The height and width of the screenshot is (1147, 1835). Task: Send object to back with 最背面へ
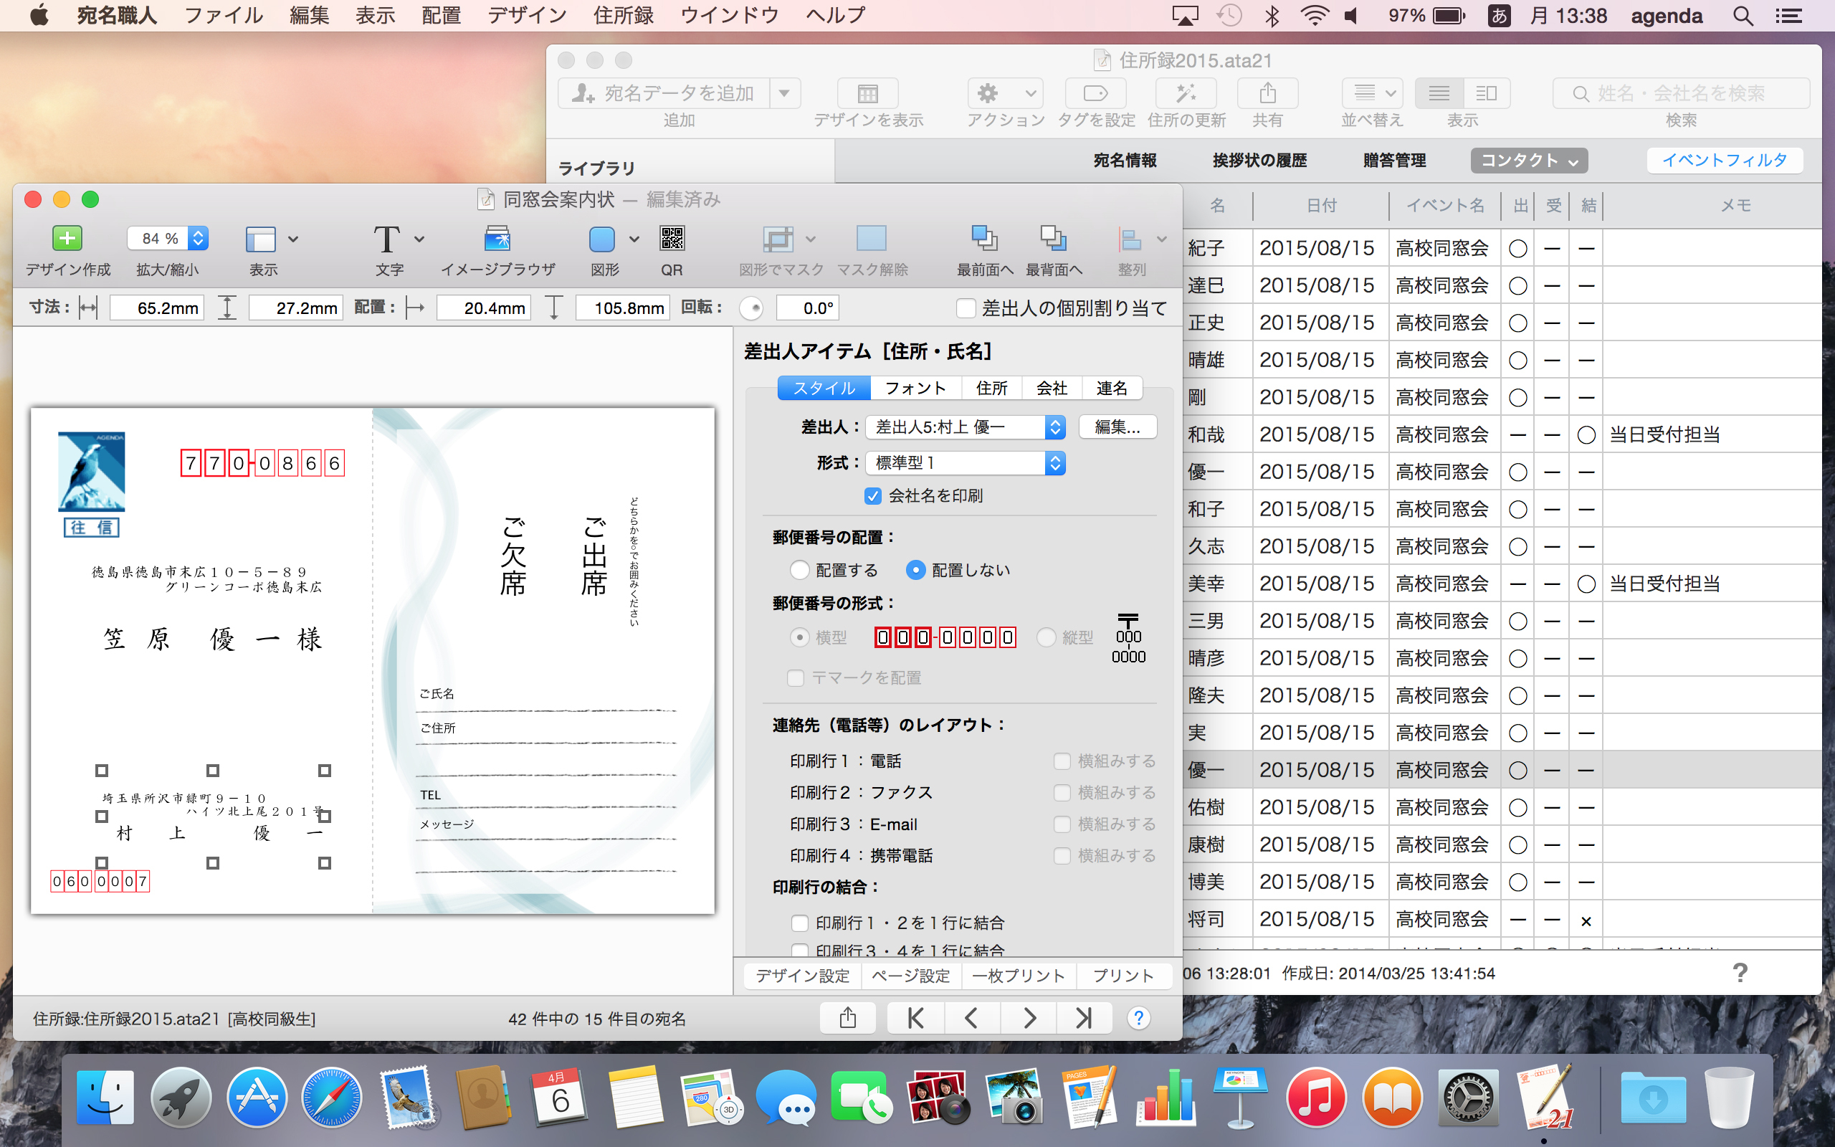(1053, 238)
